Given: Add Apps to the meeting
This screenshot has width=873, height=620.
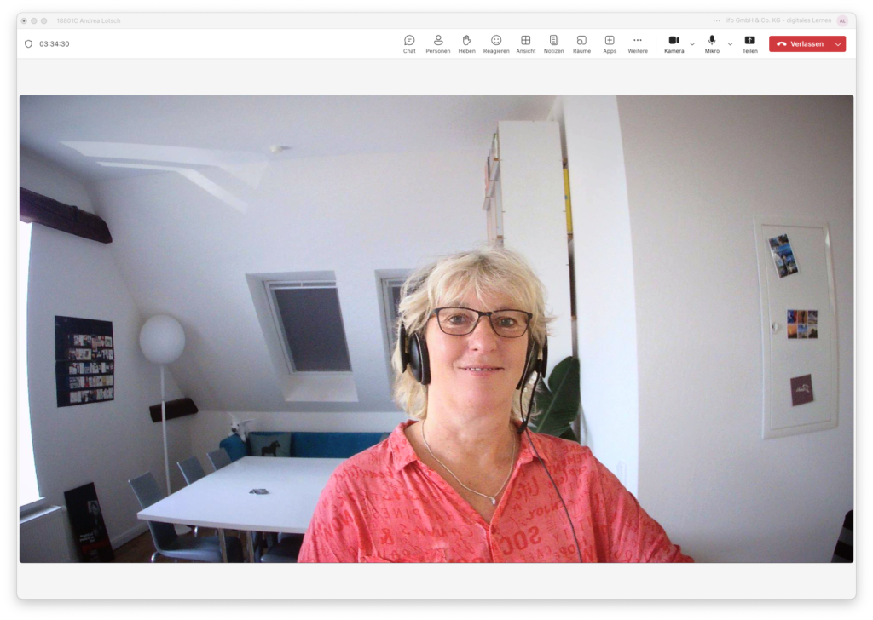Looking at the screenshot, I should (610, 44).
